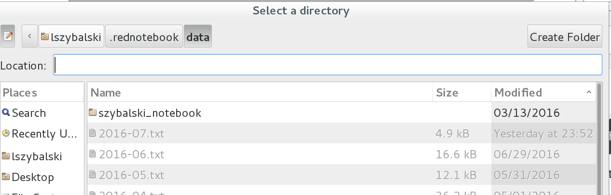Click the Recently Used clock icon
The width and height of the screenshot is (611, 195).
coord(6,133)
